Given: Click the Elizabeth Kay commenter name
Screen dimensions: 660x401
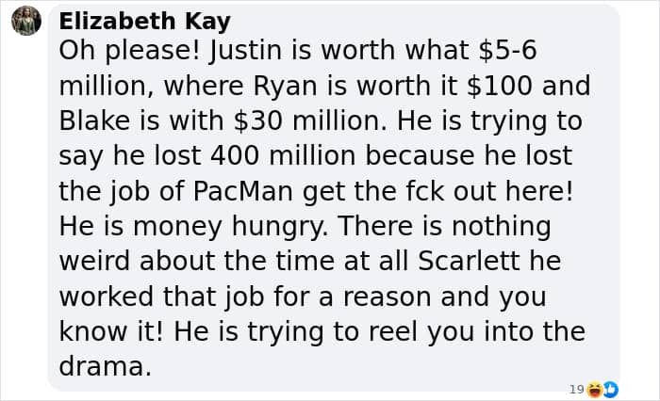Looking at the screenshot, I should click(145, 21).
